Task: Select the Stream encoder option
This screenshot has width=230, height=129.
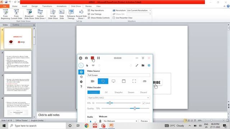Action: click(131, 92)
